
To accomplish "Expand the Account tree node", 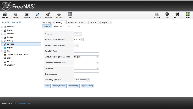I will coord(2,27).
